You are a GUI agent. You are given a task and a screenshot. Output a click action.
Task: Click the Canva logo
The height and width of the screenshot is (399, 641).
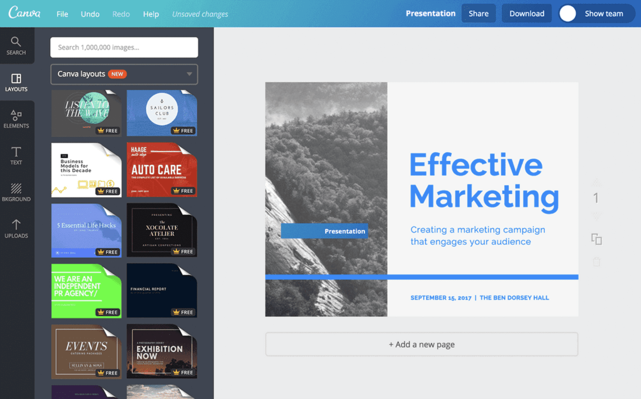coord(24,13)
